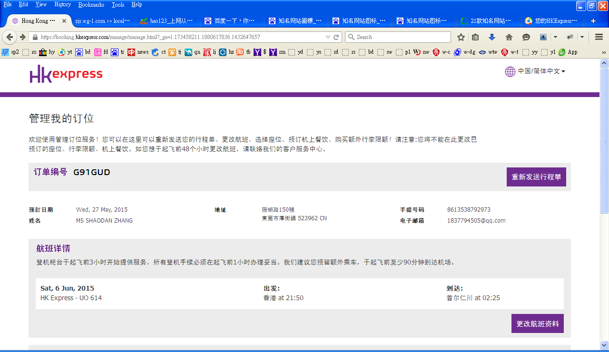Open the hz bookmark

pos(226,52)
